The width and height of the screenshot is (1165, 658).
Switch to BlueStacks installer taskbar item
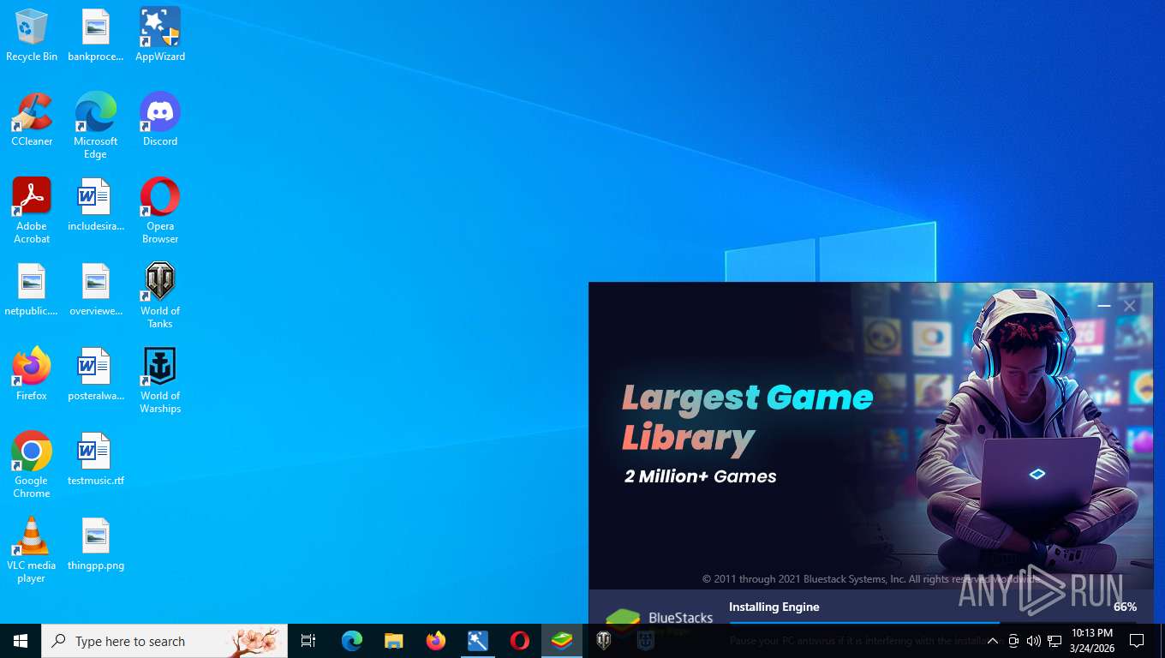coord(562,641)
